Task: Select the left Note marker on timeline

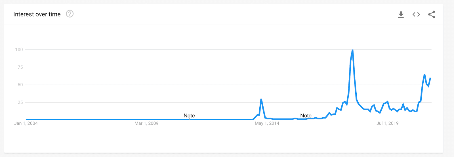Action: tap(189, 116)
